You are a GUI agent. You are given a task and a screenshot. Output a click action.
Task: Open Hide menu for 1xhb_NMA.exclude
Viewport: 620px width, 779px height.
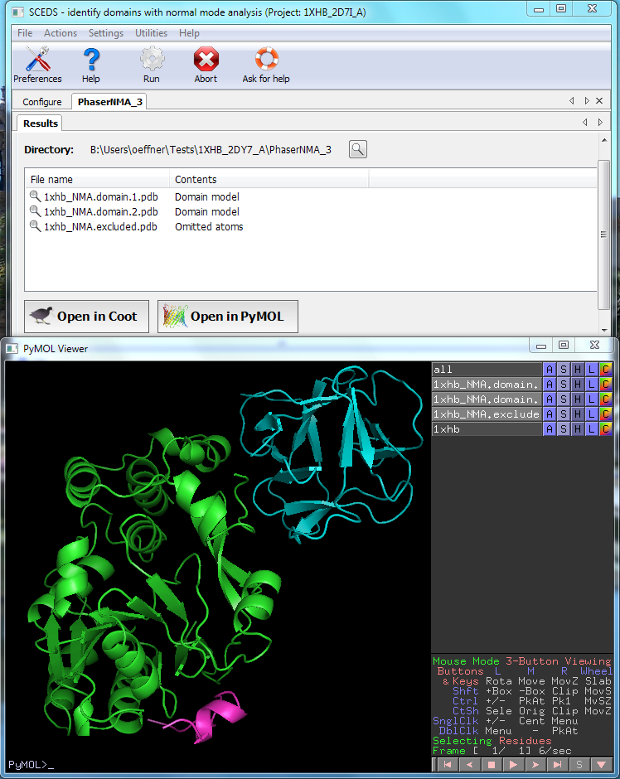577,414
